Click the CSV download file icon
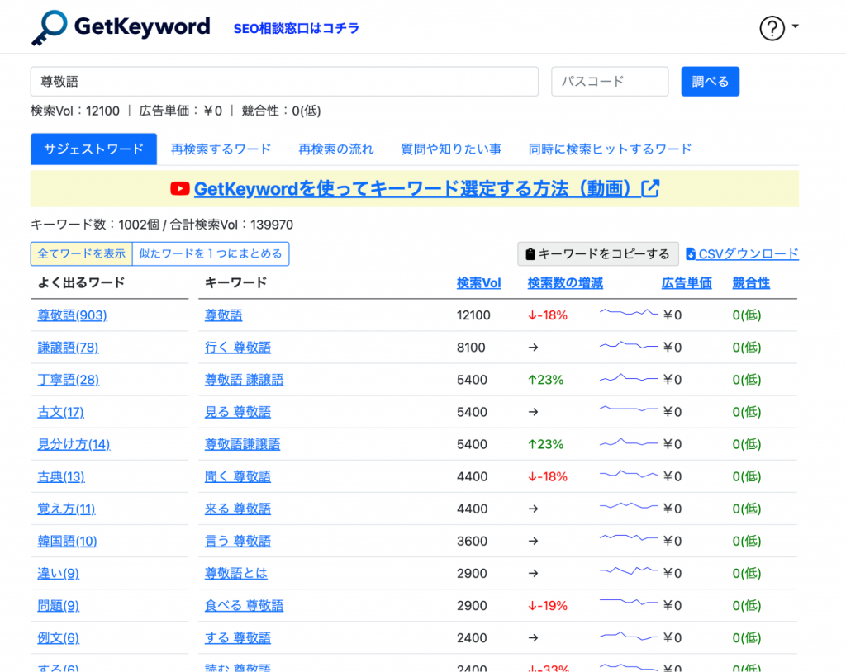 click(690, 253)
